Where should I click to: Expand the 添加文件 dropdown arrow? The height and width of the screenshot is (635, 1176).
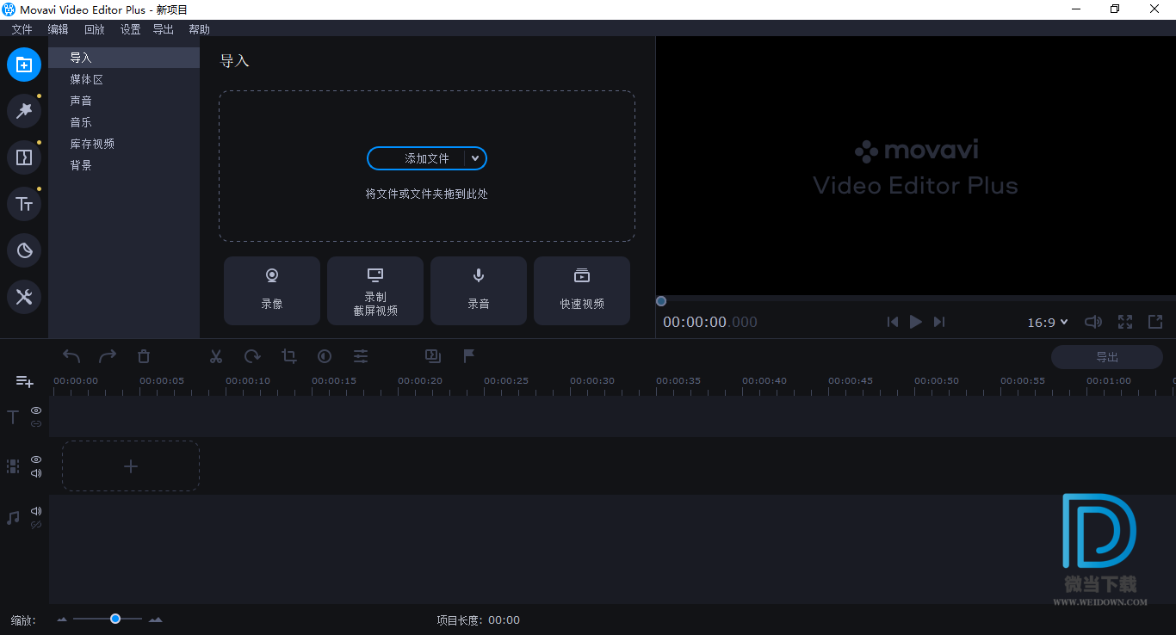[475, 158]
